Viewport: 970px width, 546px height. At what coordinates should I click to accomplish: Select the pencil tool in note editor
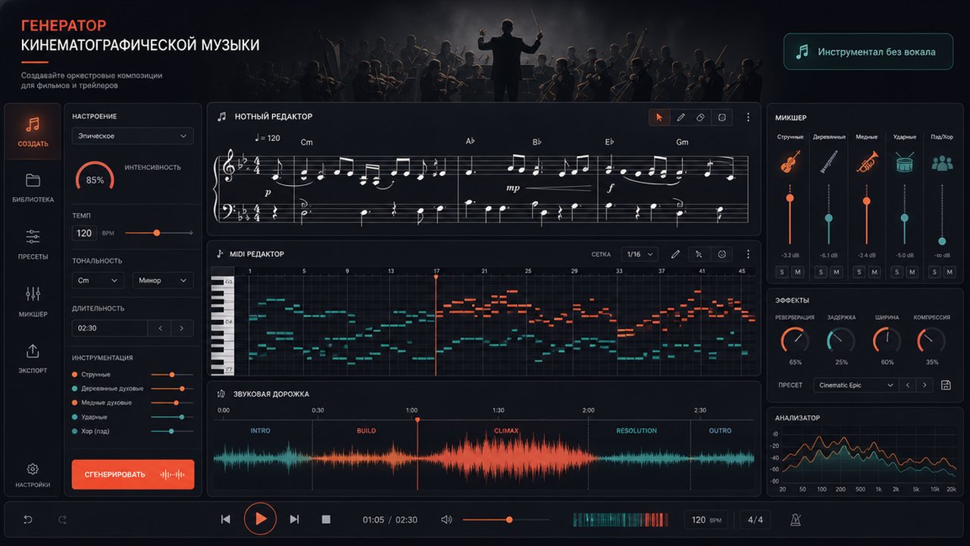(x=681, y=117)
